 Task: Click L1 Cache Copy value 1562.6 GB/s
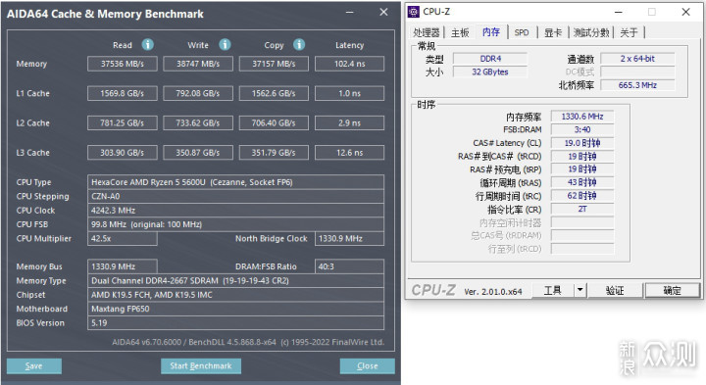[x=274, y=93]
